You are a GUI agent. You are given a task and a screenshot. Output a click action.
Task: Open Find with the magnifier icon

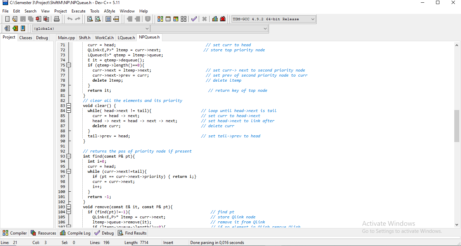tap(90, 19)
